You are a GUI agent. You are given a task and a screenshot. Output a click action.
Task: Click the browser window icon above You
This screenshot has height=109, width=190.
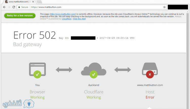point(37,69)
